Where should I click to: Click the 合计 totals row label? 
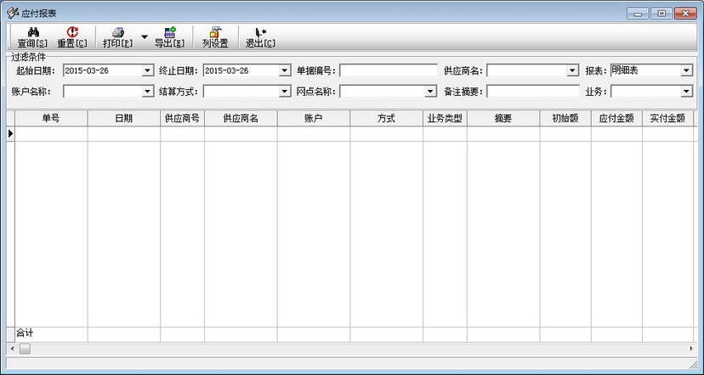tap(25, 333)
